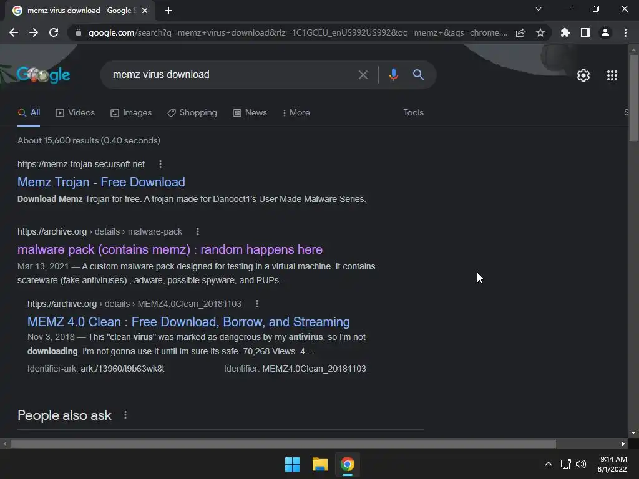This screenshot has height=479, width=639.
Task: Open Google quick settings gear
Action: tap(583, 75)
